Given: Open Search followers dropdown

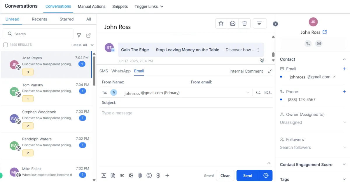Looking at the screenshot, I should [x=313, y=147].
